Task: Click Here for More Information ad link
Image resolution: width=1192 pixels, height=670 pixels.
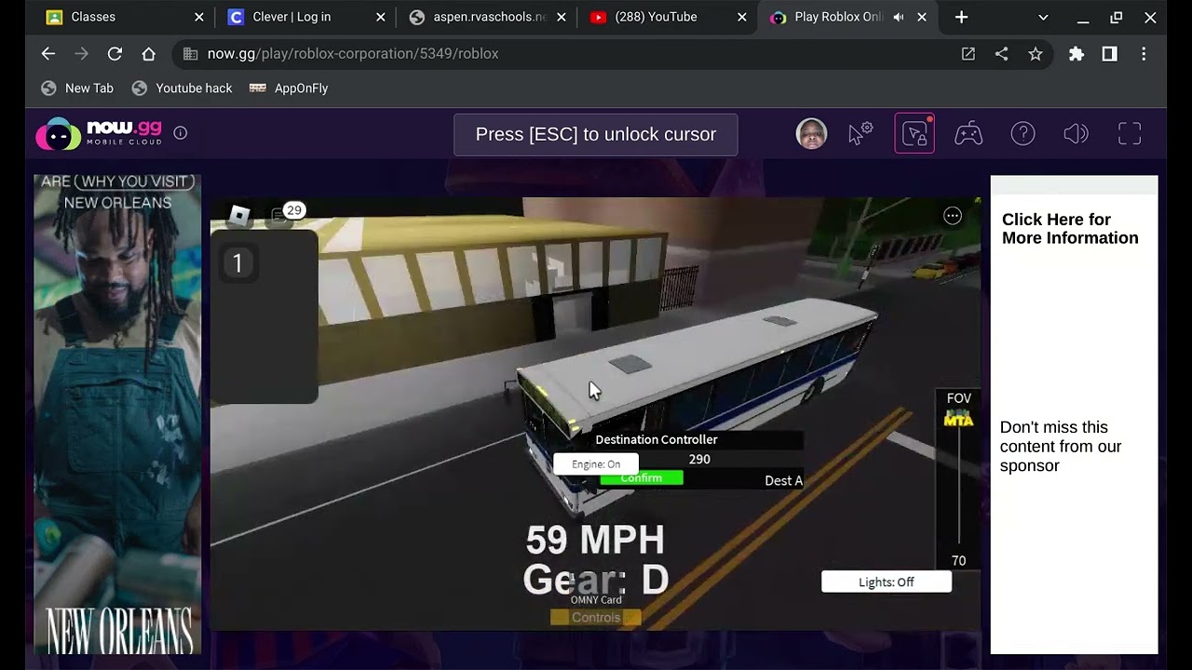Action: (1070, 229)
